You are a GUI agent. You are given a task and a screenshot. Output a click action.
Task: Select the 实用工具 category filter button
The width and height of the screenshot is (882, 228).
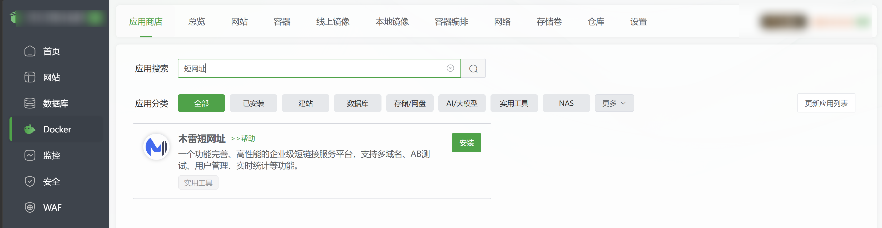[x=514, y=103]
